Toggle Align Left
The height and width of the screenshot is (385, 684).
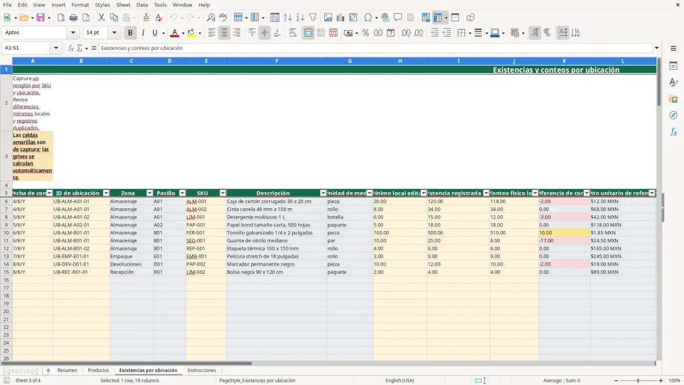(211, 33)
